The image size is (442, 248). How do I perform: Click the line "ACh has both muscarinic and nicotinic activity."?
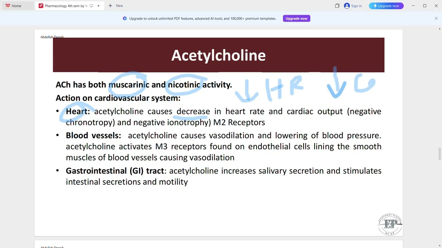click(144, 85)
